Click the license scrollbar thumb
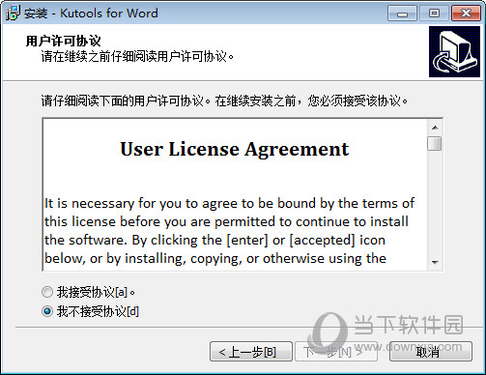The width and height of the screenshot is (486, 375). [435, 144]
